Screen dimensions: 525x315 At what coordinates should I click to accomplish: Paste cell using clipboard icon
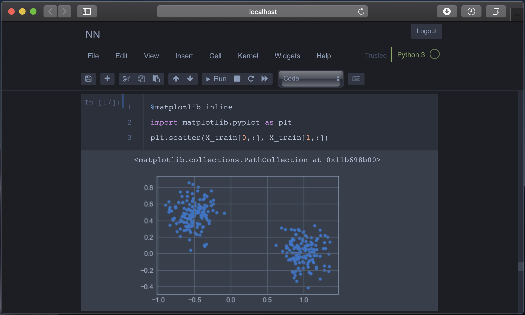tap(156, 79)
